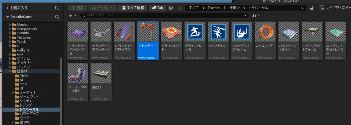Expand the ギャラリー folder

(x=10, y=63)
